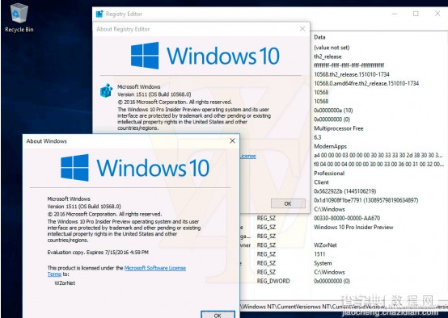Maximize the Registry Editor window
This screenshot has width=448, height=318.
(416, 14)
